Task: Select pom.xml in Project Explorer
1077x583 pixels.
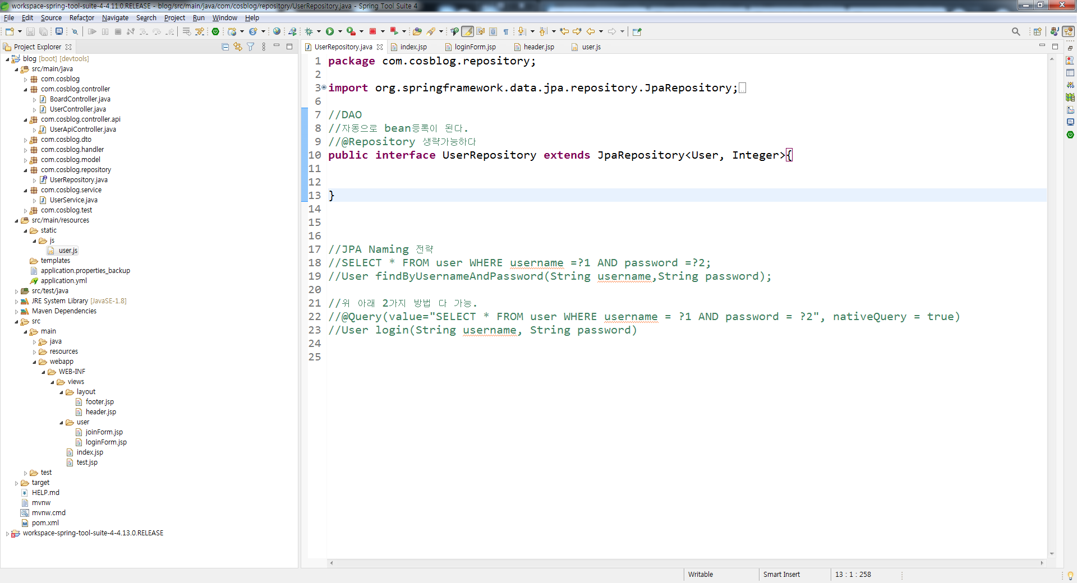Action: 45,523
